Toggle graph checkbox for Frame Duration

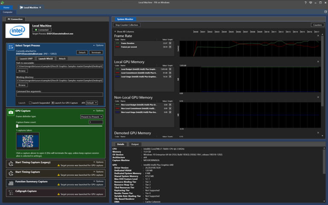[x=170, y=43]
